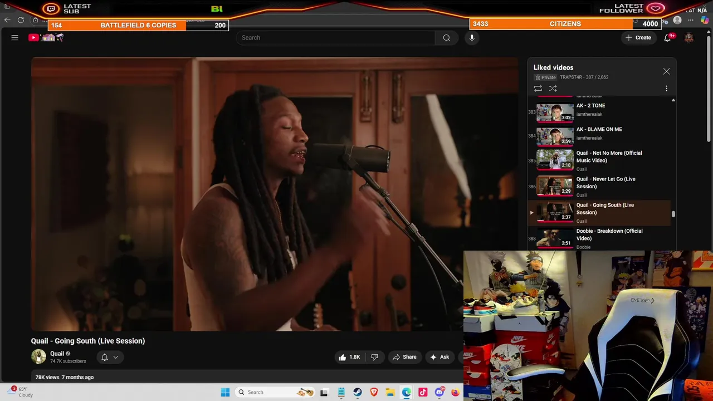Open browser profile icon
713x401 pixels.
677,21
